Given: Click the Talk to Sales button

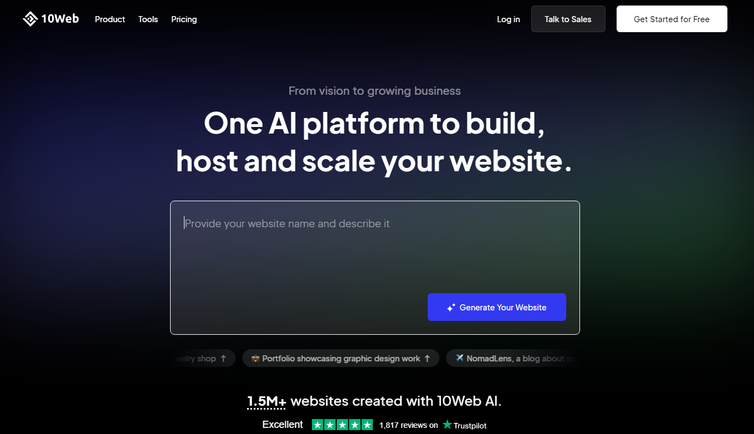Looking at the screenshot, I should click(568, 19).
